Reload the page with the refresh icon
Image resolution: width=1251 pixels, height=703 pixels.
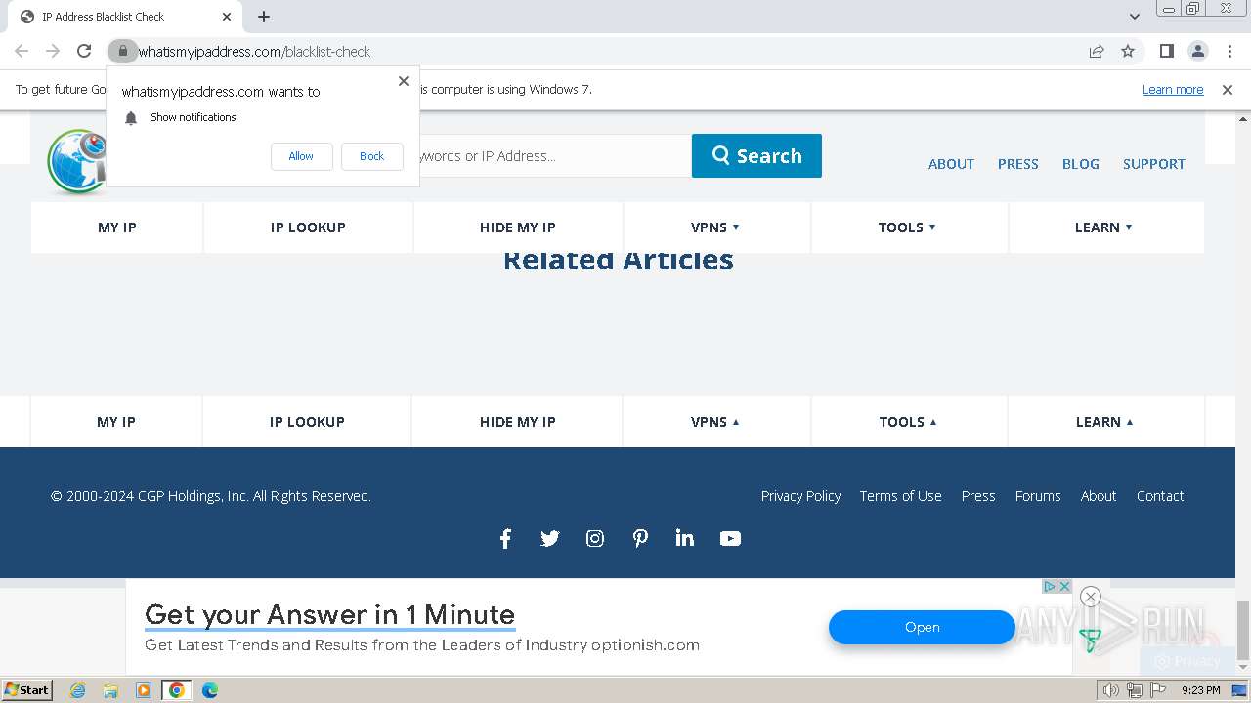coord(84,51)
